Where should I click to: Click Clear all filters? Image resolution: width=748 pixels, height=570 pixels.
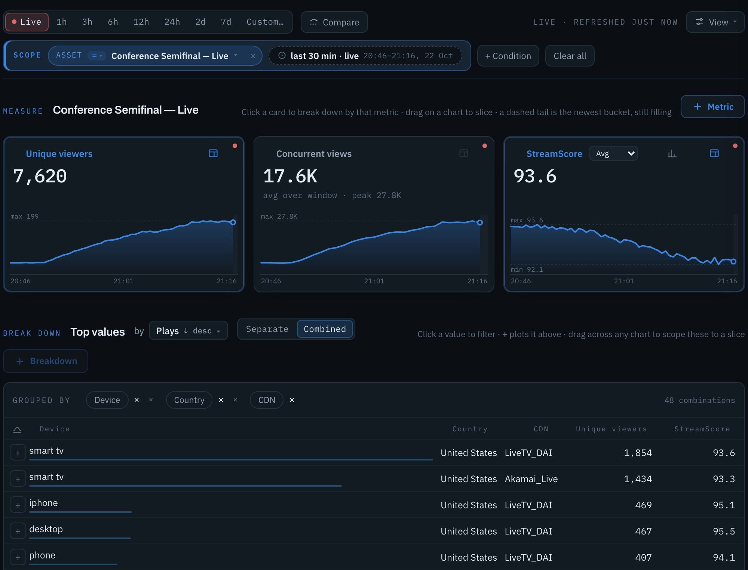click(570, 56)
